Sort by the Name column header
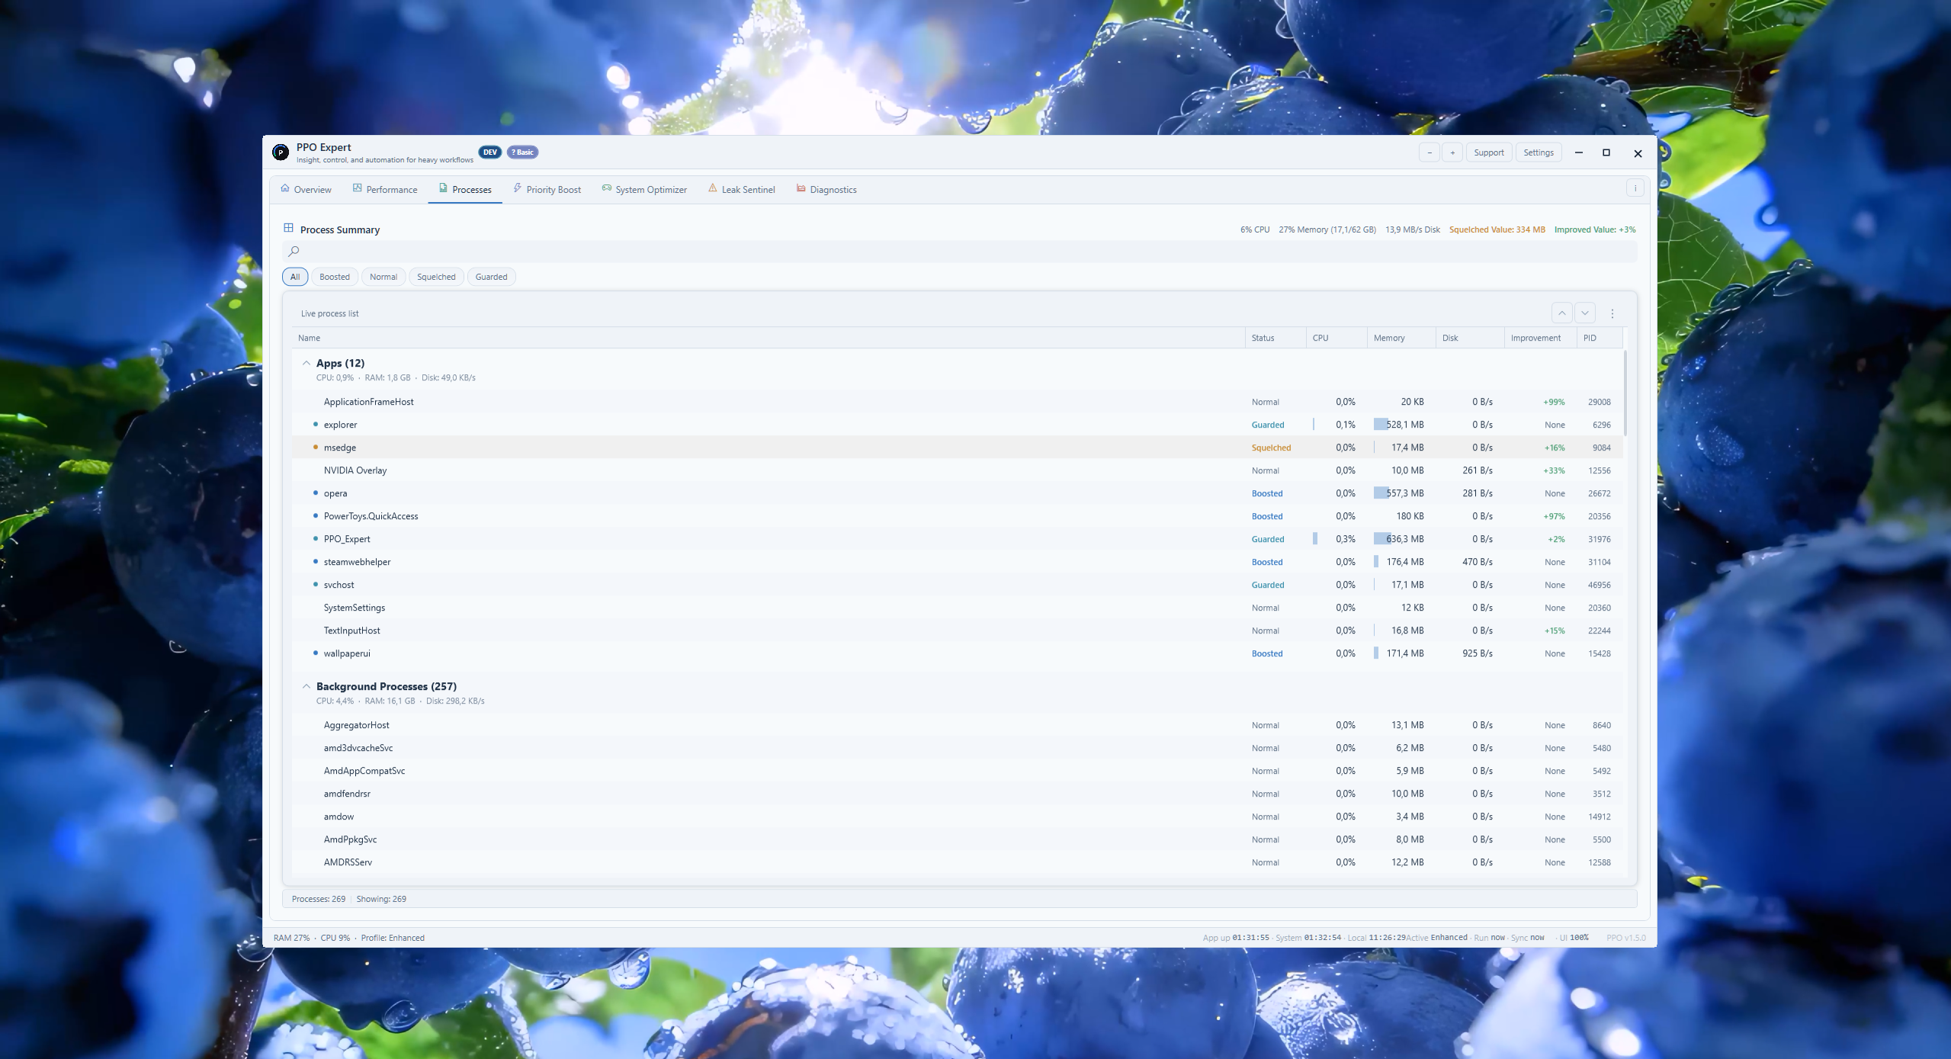1951x1059 pixels. point(769,338)
